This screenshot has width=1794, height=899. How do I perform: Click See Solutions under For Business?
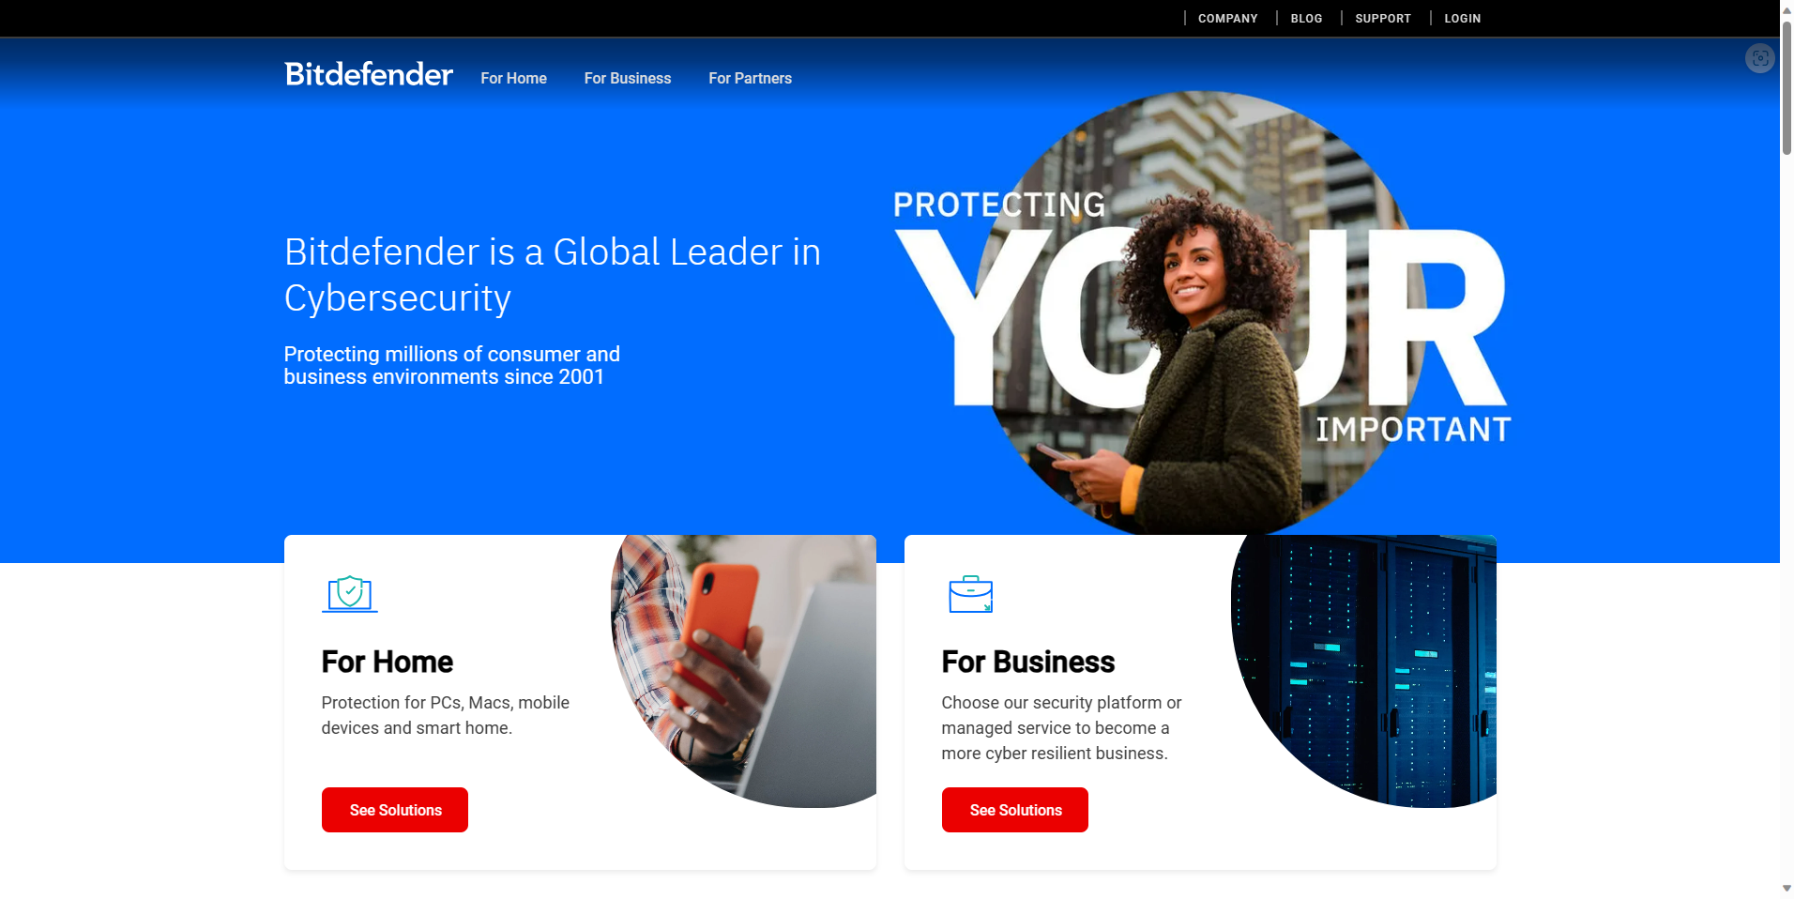tap(1015, 810)
